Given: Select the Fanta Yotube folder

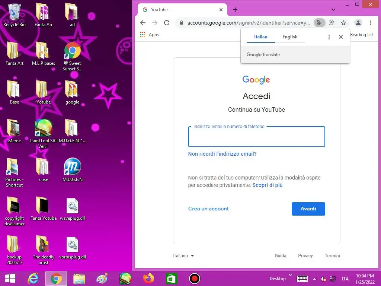Looking at the screenshot, I should (x=44, y=209).
